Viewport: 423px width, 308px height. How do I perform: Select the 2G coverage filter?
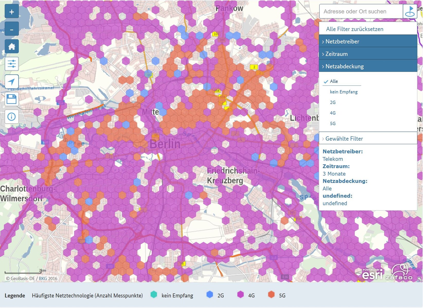pyautogui.click(x=333, y=102)
